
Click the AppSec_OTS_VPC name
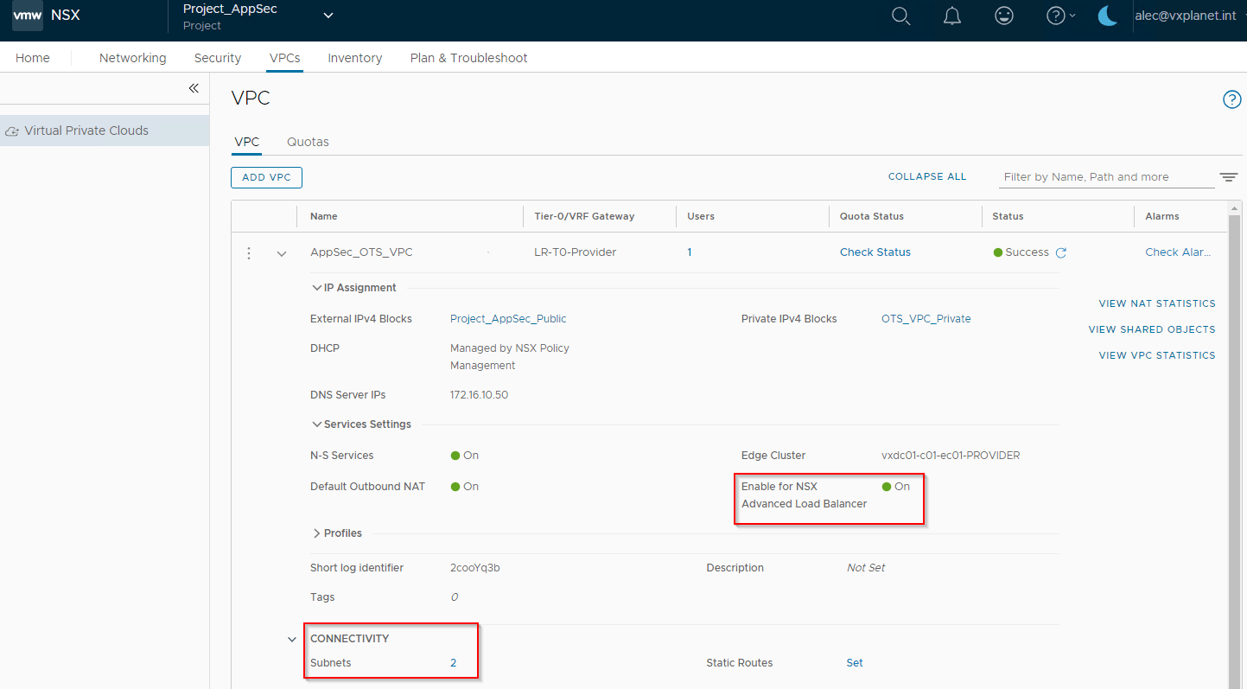[x=361, y=252]
